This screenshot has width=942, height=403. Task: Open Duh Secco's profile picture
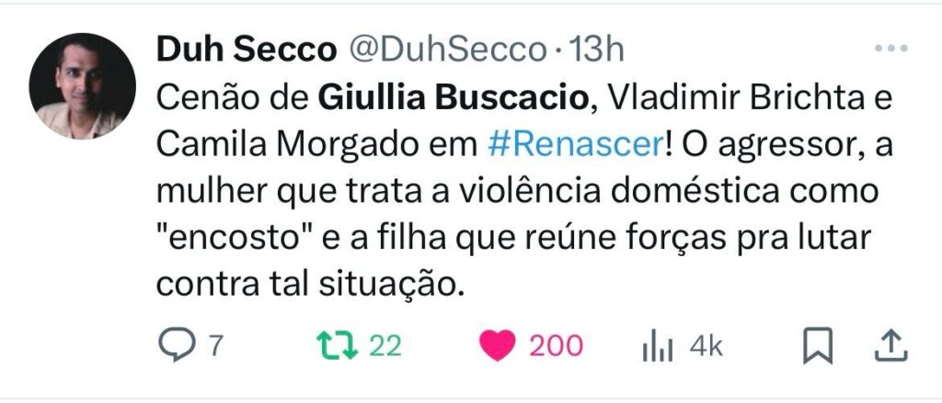[82, 85]
